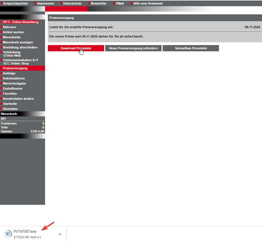This screenshot has height=242, width=262.
Task: Click the Download Preisdatei button
Action: coord(76,48)
